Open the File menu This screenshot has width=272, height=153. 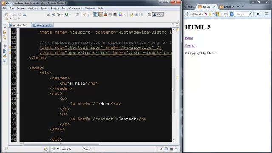(5, 8)
